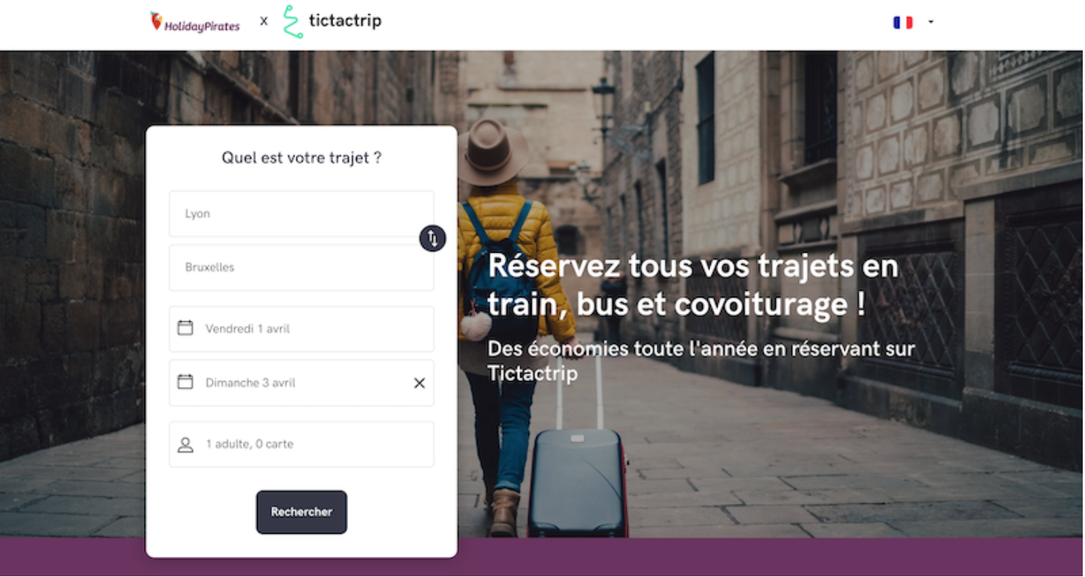Click calendar icon beside Vendredi 1 avril
1085x577 pixels.
coord(185,328)
